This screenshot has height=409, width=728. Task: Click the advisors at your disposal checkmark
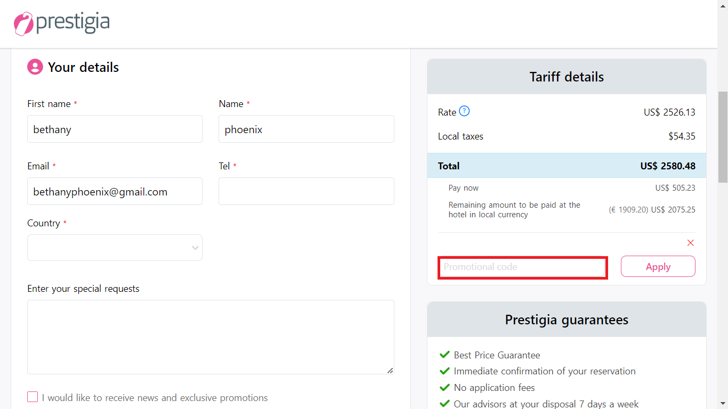click(444, 404)
